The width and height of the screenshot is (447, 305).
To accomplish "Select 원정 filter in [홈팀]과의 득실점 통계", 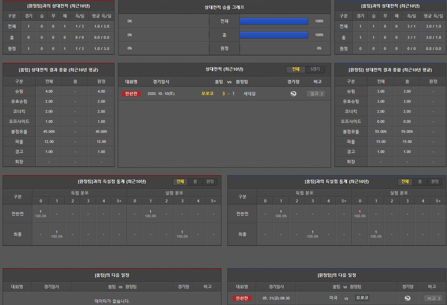I will click(435, 182).
